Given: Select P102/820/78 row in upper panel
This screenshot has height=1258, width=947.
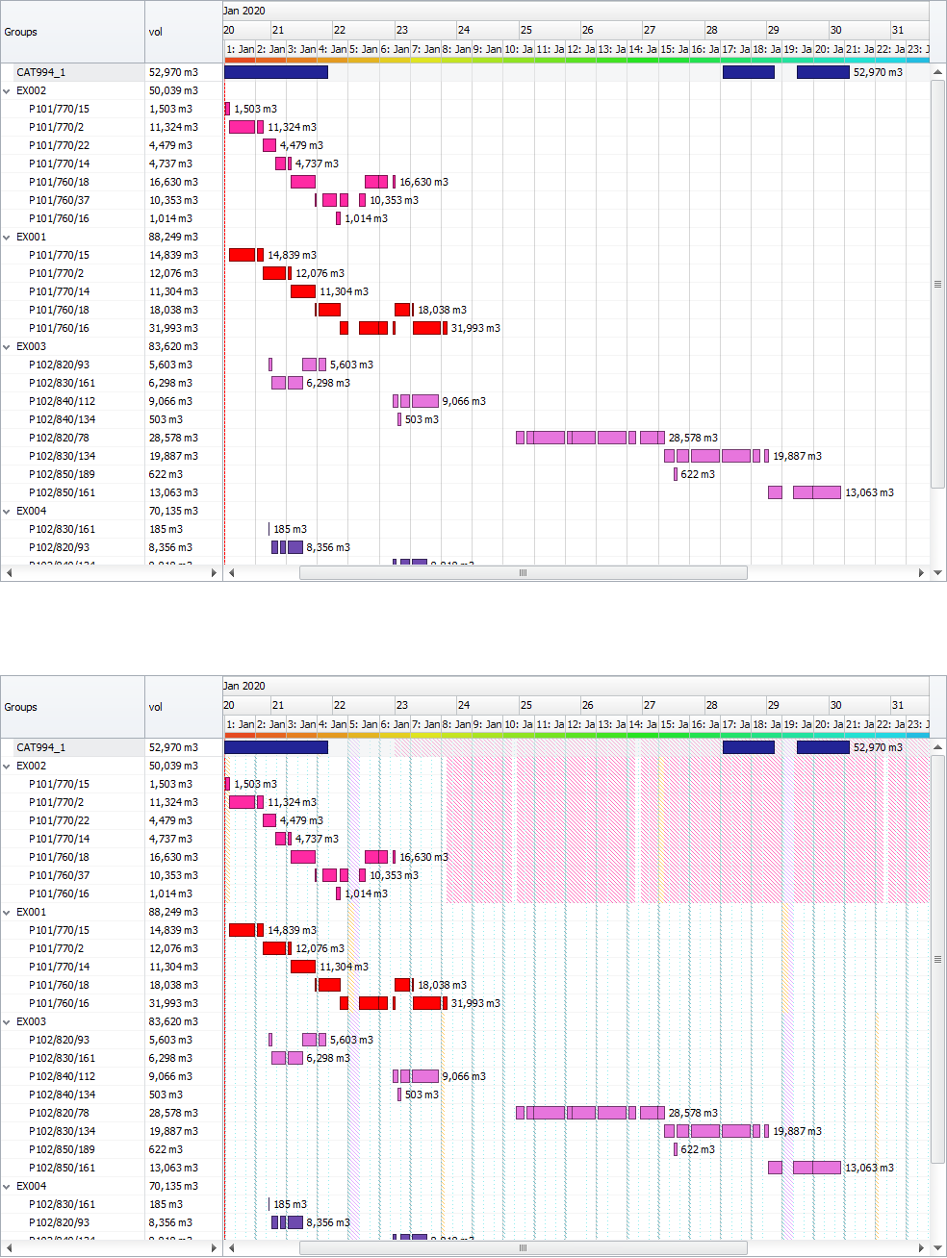Looking at the screenshot, I should [111, 438].
